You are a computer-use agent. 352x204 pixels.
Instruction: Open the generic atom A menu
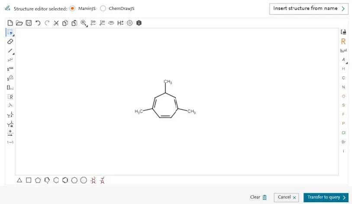point(344,60)
